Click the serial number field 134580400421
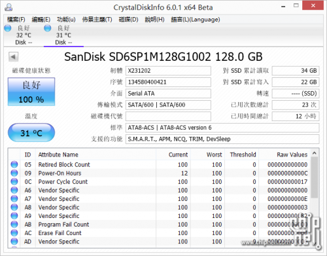The image size is (327, 256). tap(168, 82)
